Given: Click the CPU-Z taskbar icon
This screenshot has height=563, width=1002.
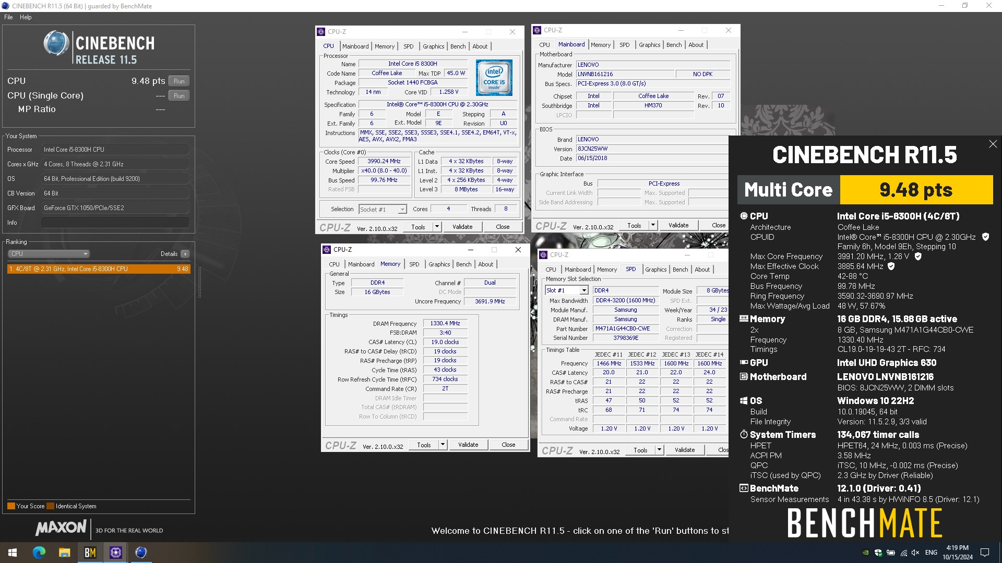Looking at the screenshot, I should click(115, 552).
